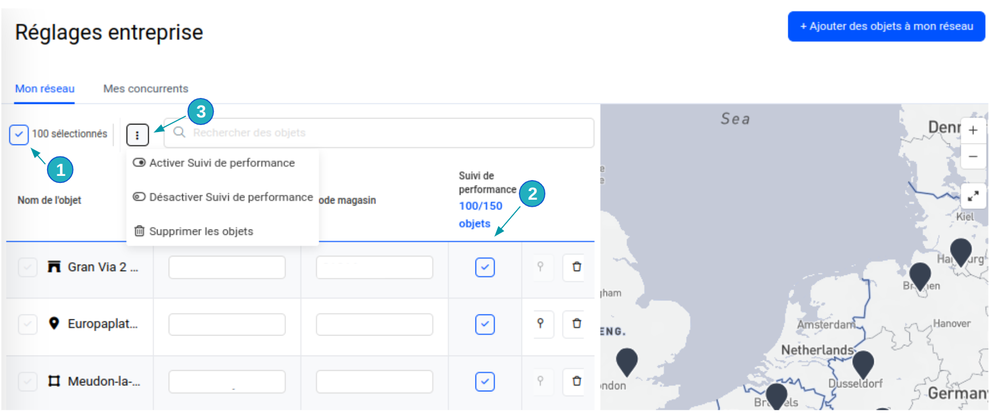
Task: Zoom in on the map
Action: 973,130
